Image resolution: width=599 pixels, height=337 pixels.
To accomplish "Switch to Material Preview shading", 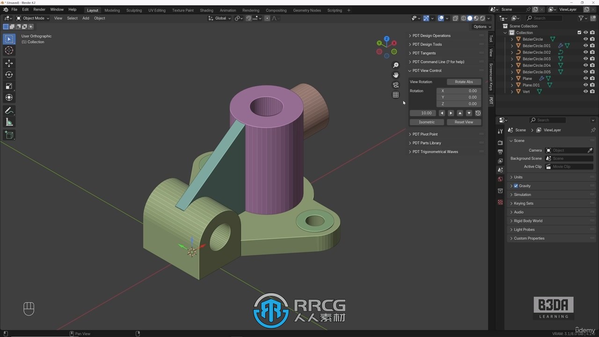I will 476,18.
